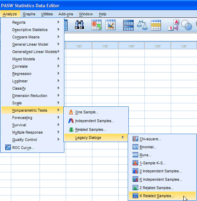The height and width of the screenshot is (201, 197).
Task: Click the Independent Samples curve icon
Action: tap(71, 121)
